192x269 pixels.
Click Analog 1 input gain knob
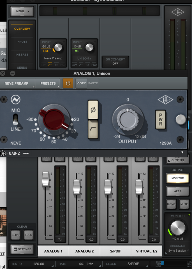click(58, 47)
